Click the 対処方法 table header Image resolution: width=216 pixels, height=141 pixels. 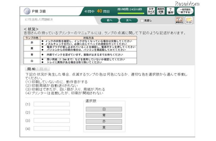pyautogui.click(x=89, y=38)
